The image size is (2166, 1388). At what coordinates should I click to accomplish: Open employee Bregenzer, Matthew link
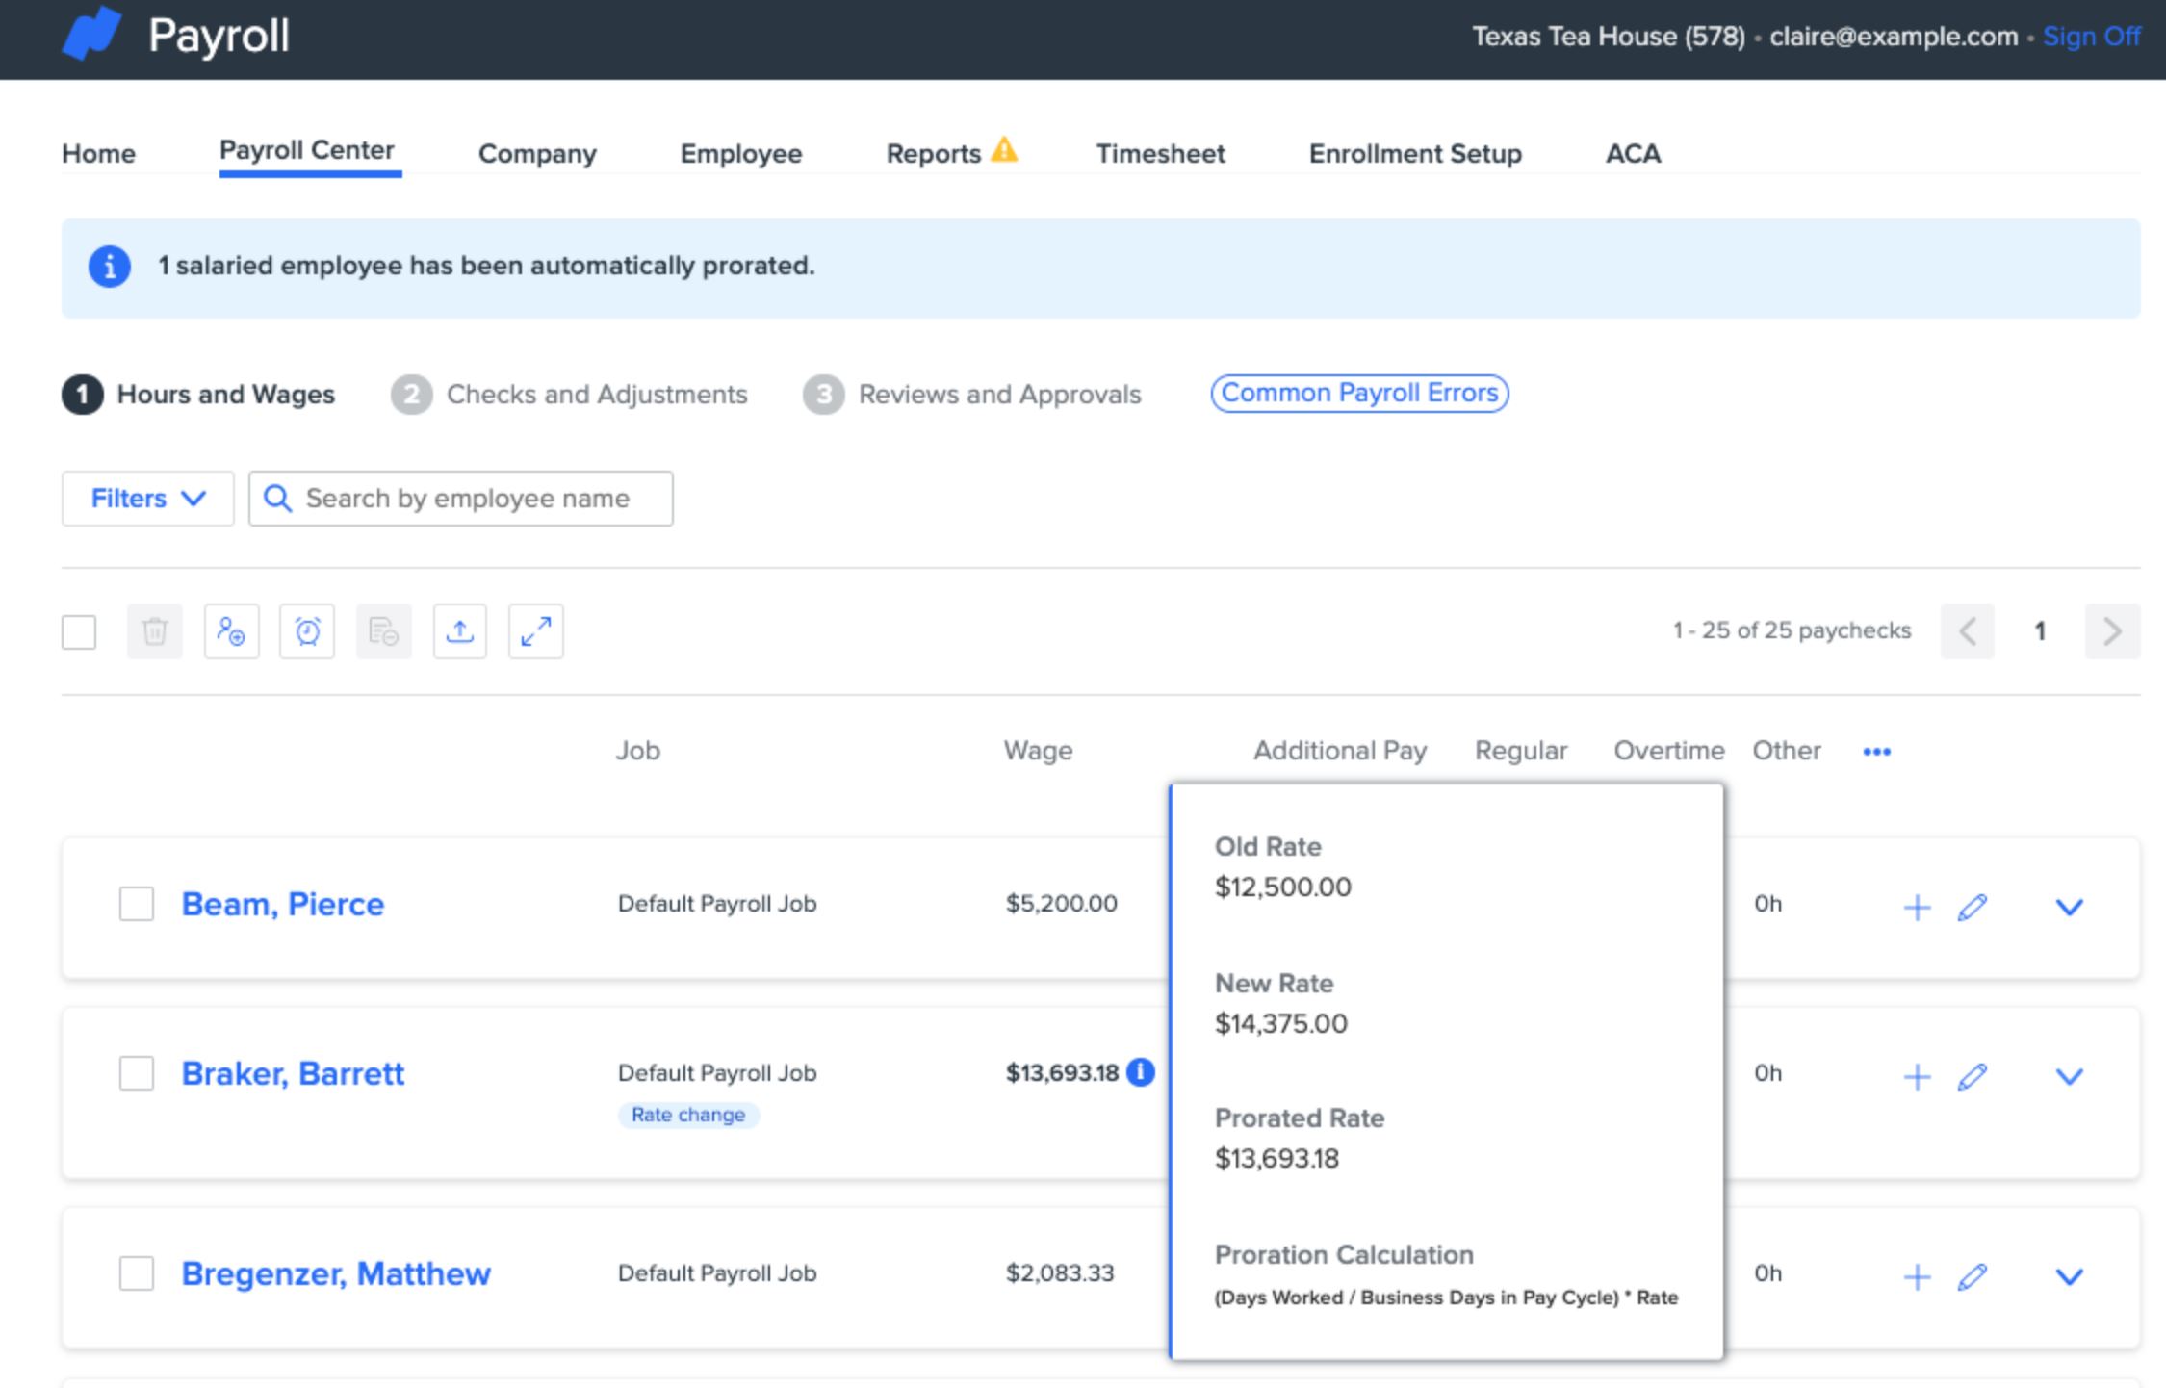[x=336, y=1273]
